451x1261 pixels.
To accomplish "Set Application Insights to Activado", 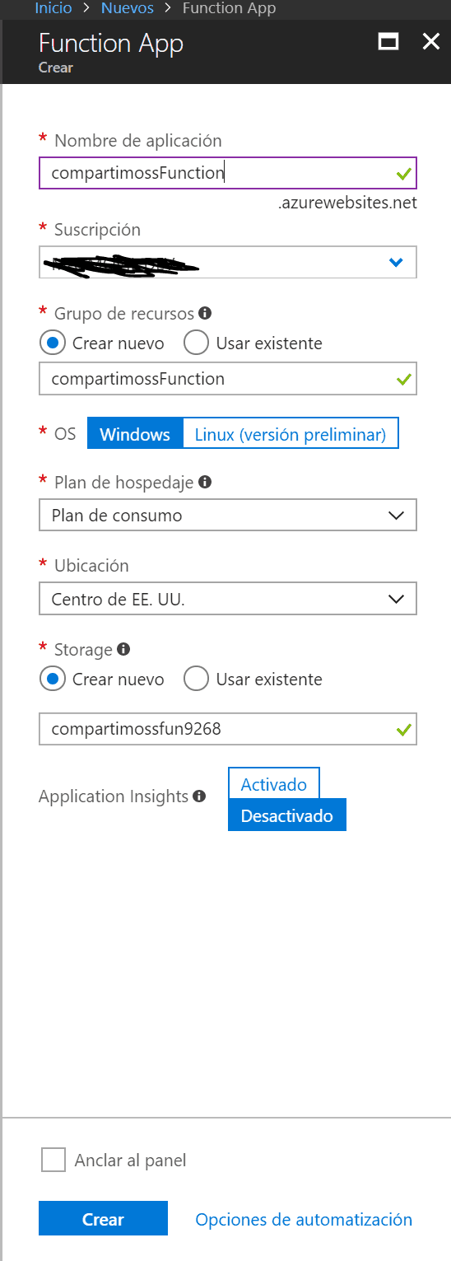I will 274,784.
